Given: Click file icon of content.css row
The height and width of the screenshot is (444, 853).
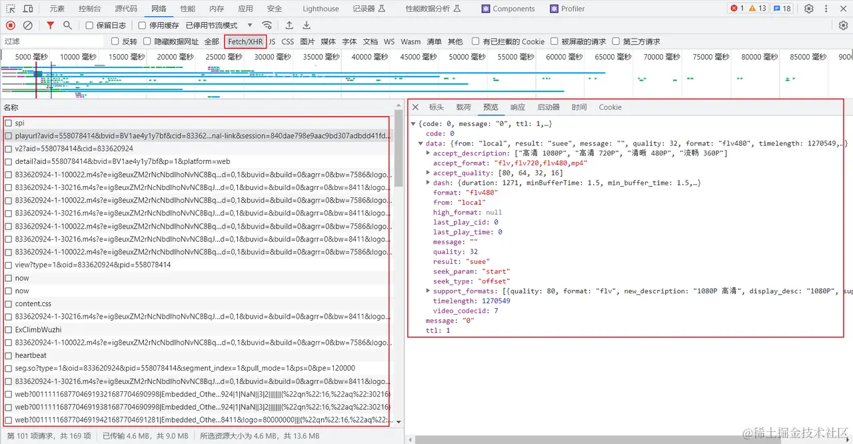Looking at the screenshot, I should coord(9,304).
